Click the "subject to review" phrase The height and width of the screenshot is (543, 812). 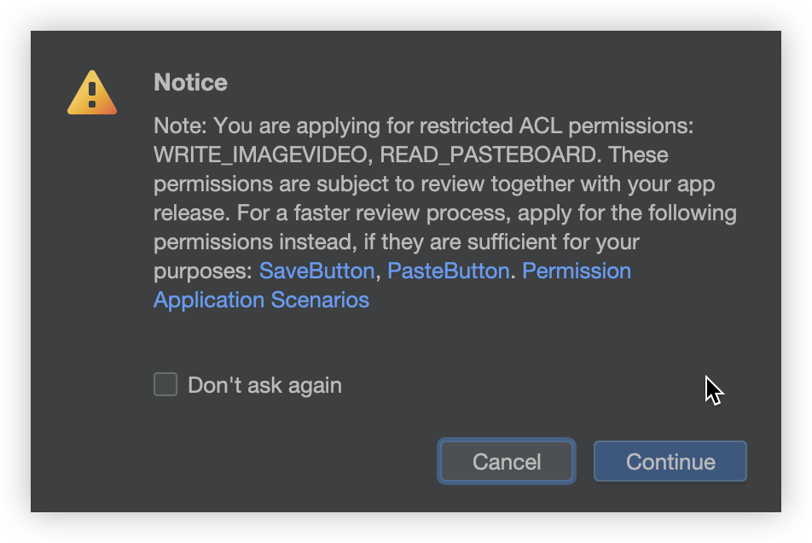356,184
